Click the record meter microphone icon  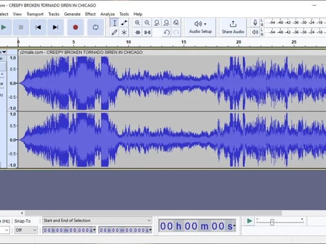click(255, 22)
